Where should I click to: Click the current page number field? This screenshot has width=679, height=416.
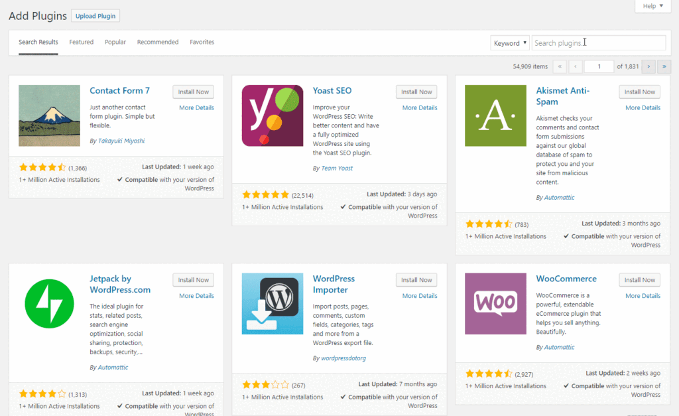coord(599,66)
